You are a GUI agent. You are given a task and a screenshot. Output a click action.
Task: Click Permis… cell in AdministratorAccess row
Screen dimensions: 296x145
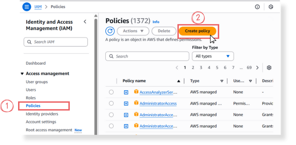[x=242, y=103]
